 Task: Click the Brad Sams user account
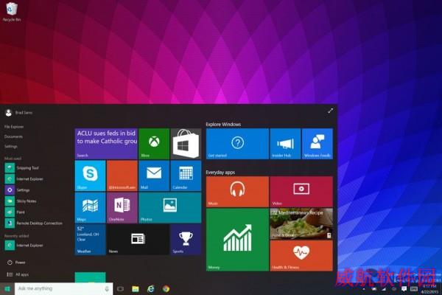pyautogui.click(x=18, y=113)
